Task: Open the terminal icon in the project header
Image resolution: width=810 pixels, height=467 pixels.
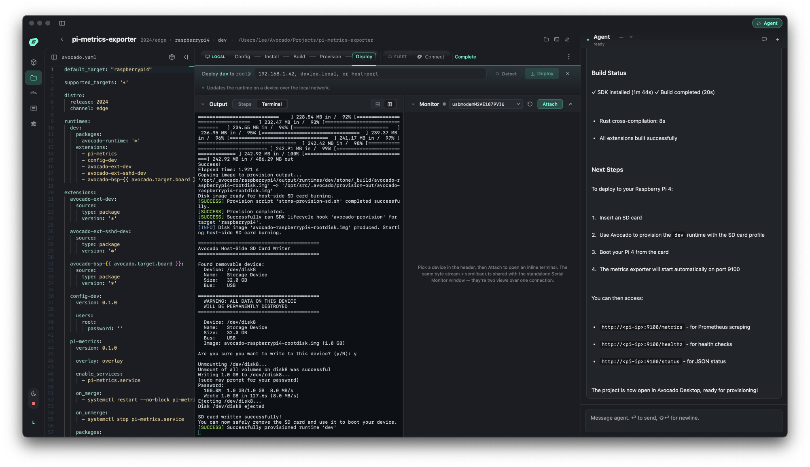Action: [x=557, y=39]
